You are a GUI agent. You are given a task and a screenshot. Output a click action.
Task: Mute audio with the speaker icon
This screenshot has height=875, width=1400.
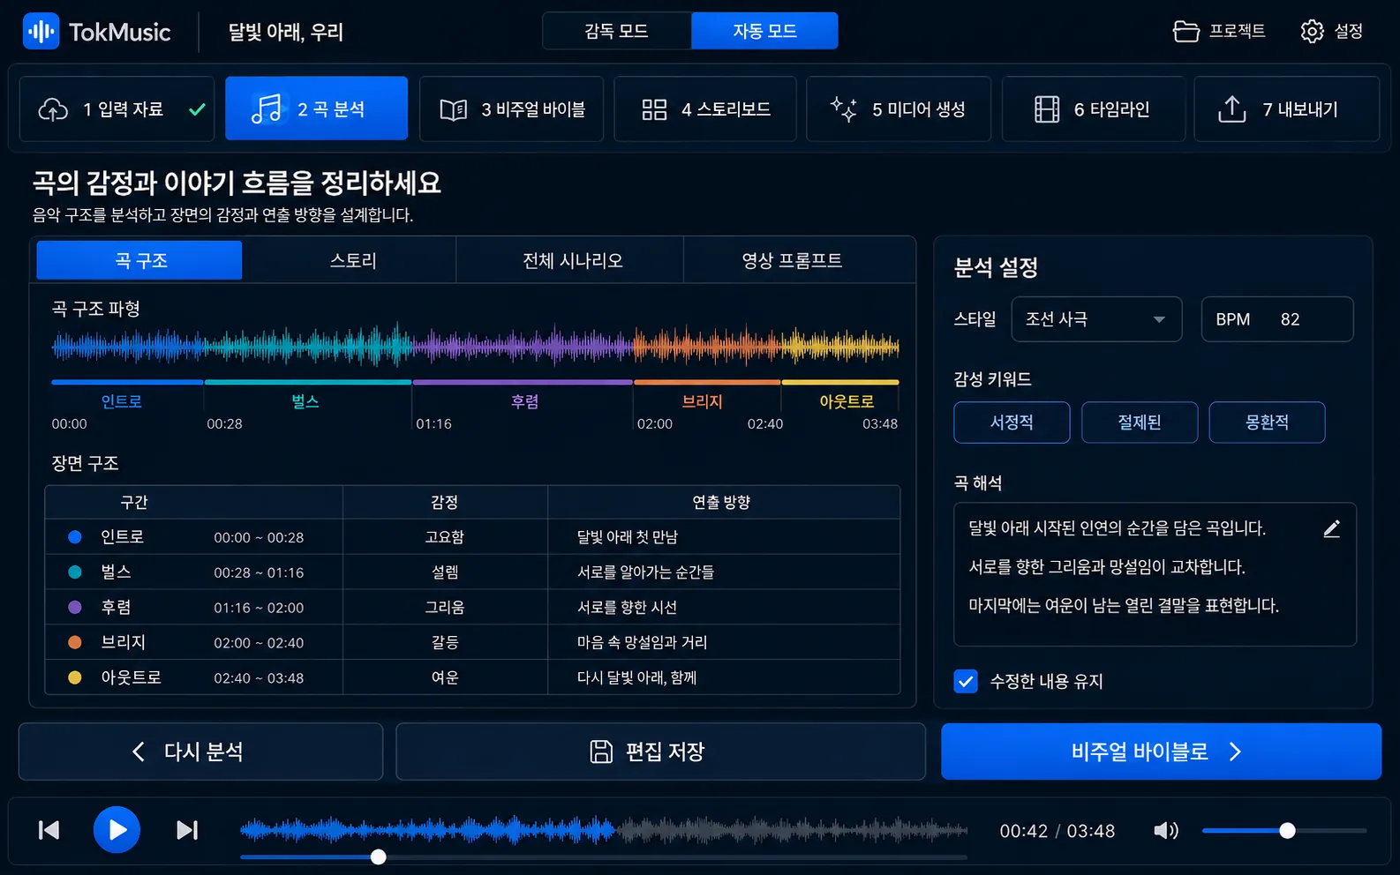[1166, 830]
